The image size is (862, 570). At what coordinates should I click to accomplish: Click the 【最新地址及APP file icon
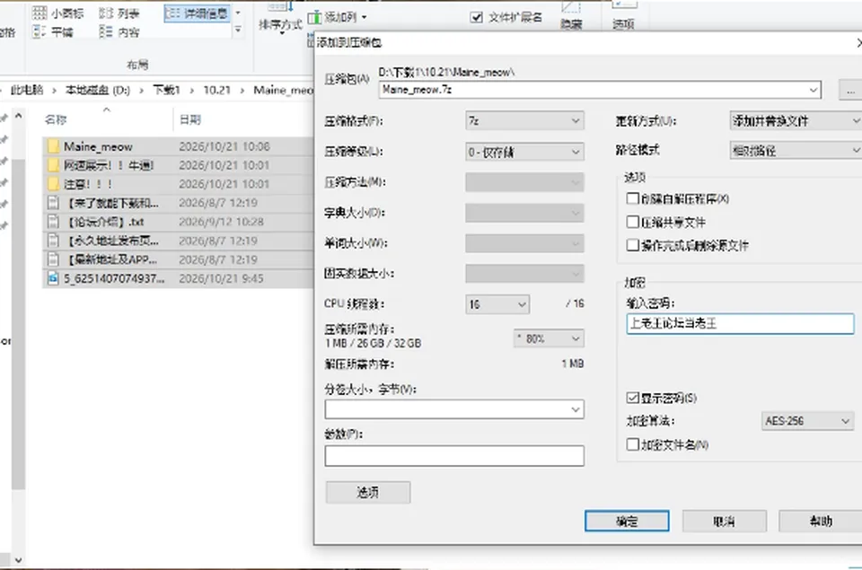coord(53,259)
